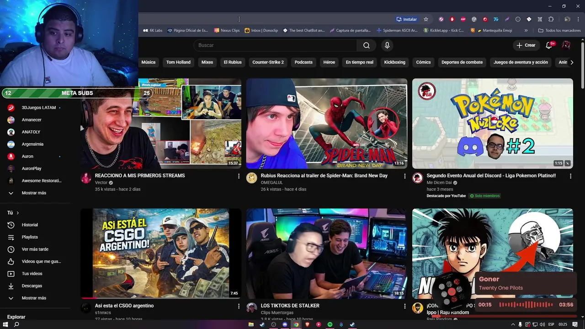Open Spotify from taskbar
Image resolution: width=585 pixels, height=329 pixels.
[x=330, y=324]
